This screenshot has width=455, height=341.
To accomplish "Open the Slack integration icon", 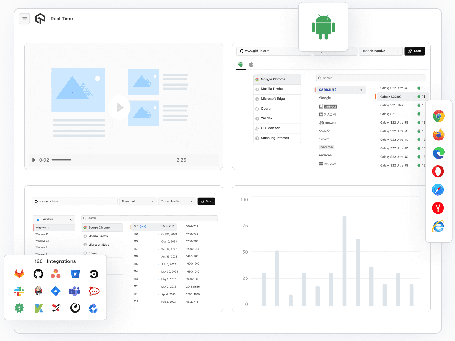I will (x=19, y=291).
